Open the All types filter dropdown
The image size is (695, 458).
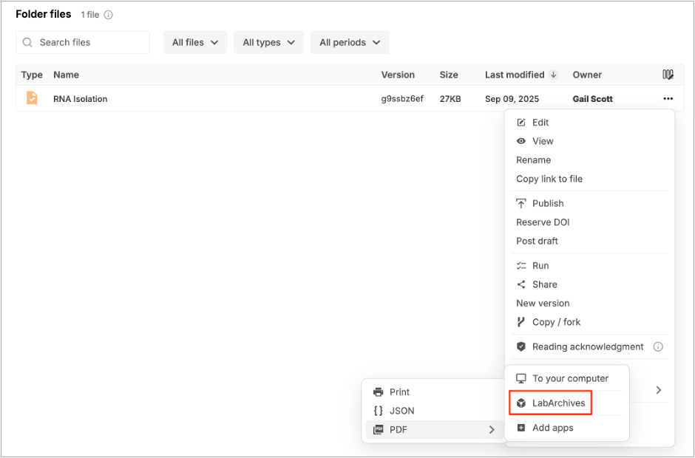click(268, 43)
